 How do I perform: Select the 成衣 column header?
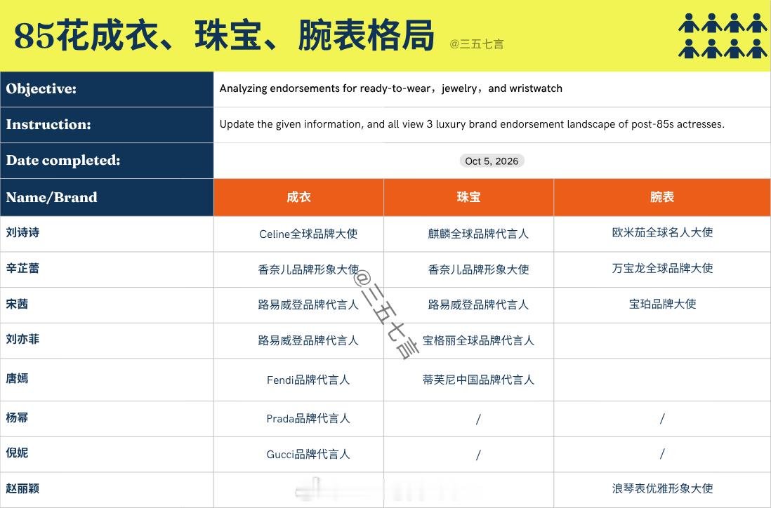[x=298, y=197]
